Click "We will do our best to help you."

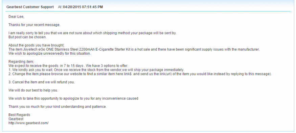pyautogui.click(x=33, y=90)
